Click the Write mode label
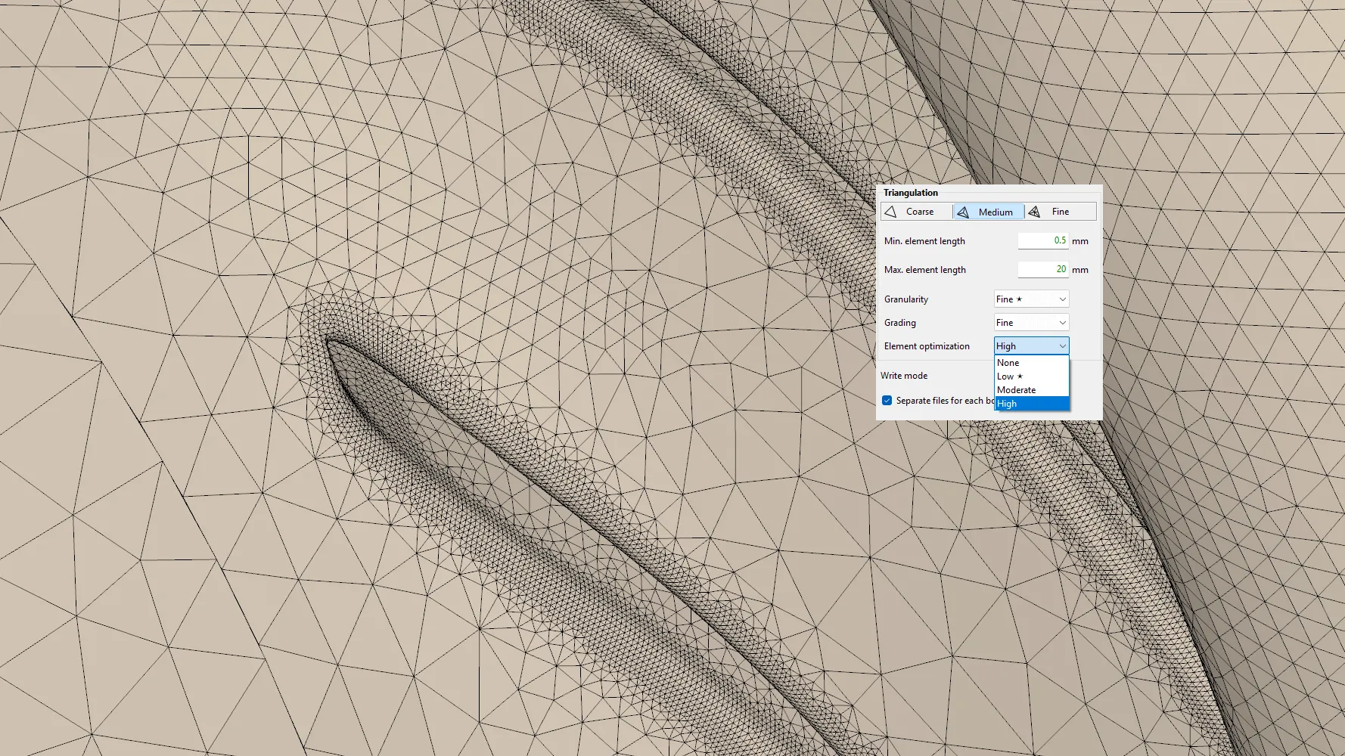 [x=904, y=376]
